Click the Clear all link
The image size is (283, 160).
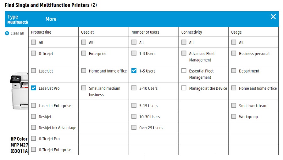click(17, 33)
